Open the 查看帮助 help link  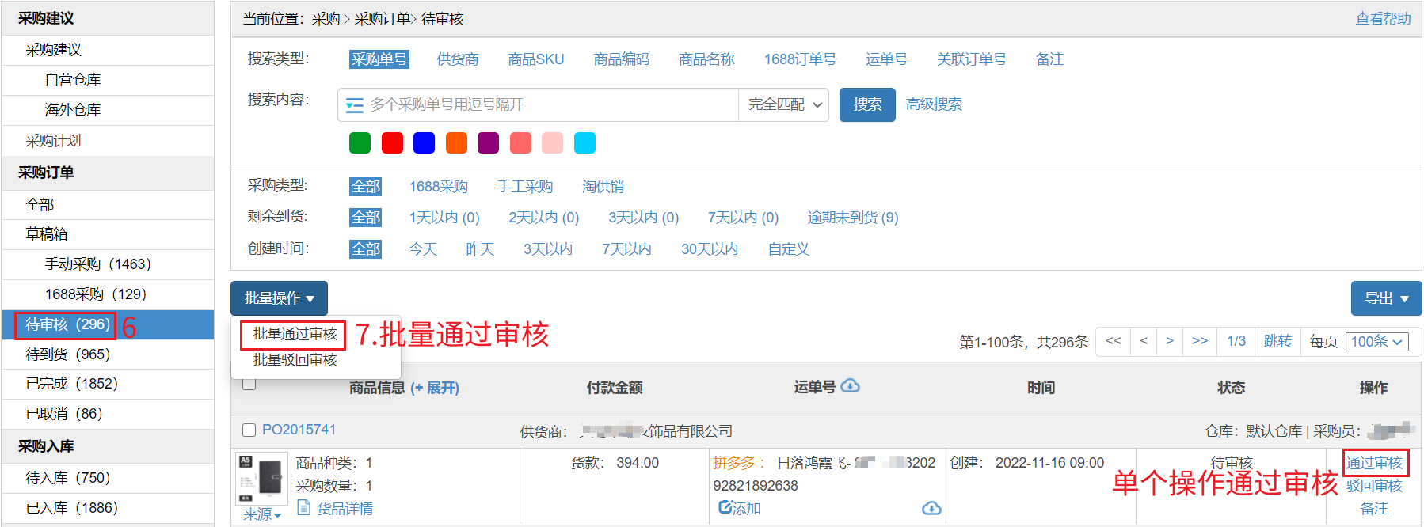[x=1383, y=18]
